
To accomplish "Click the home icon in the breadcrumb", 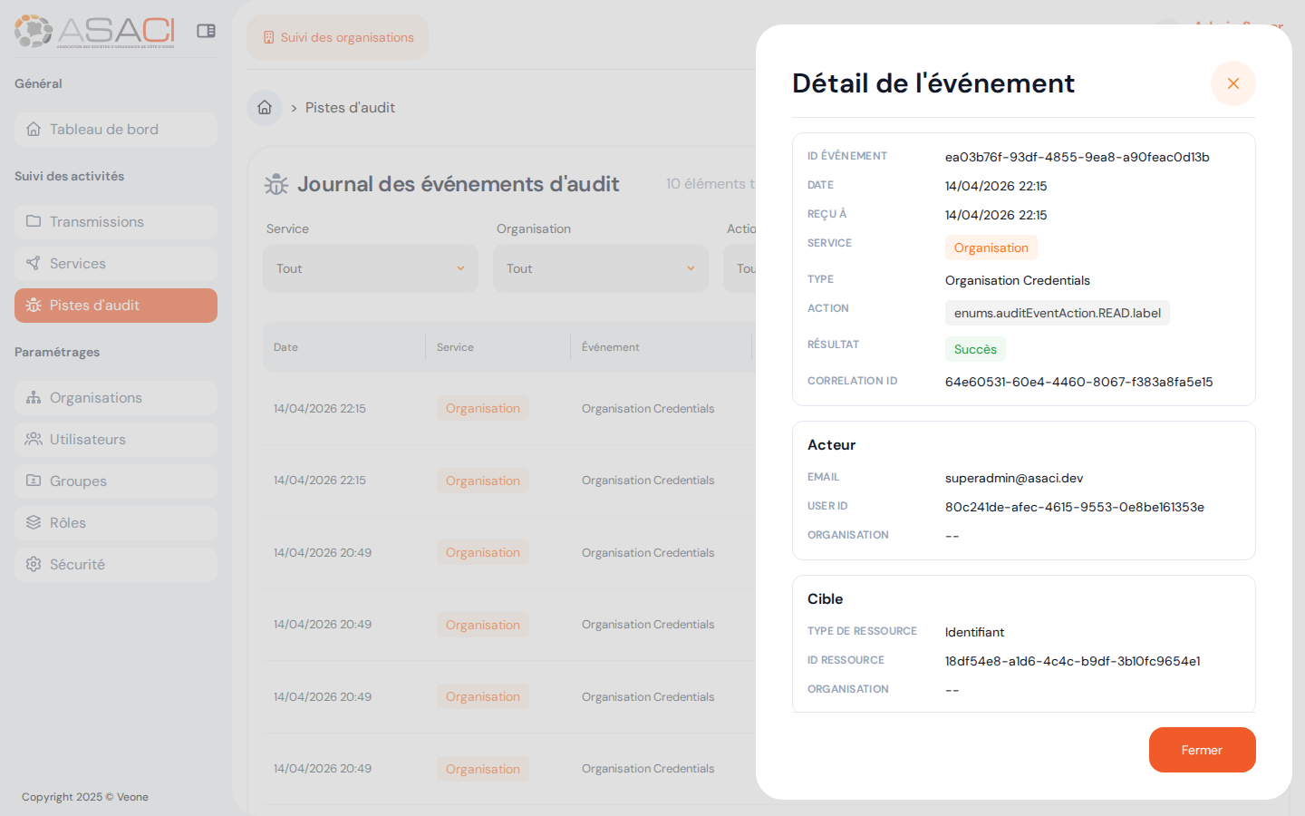I will pyautogui.click(x=264, y=107).
